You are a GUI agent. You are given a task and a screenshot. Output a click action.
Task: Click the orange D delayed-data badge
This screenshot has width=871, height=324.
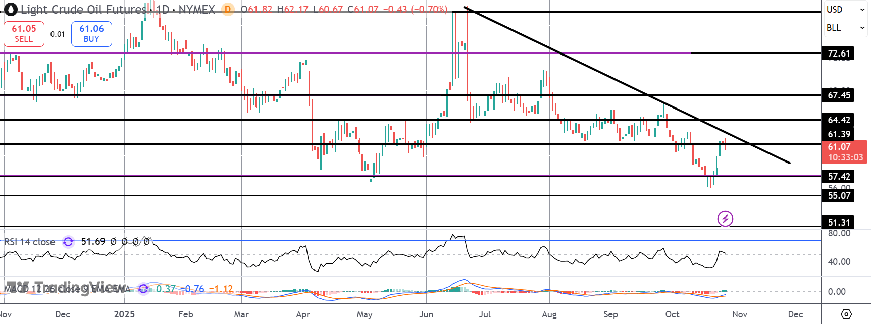(228, 9)
